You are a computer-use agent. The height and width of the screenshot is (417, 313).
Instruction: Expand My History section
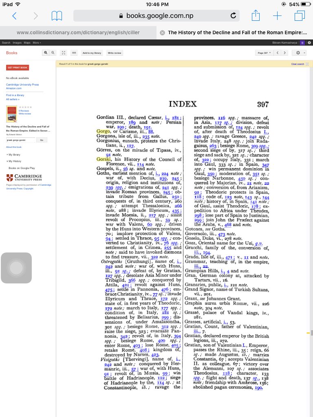[14, 161]
